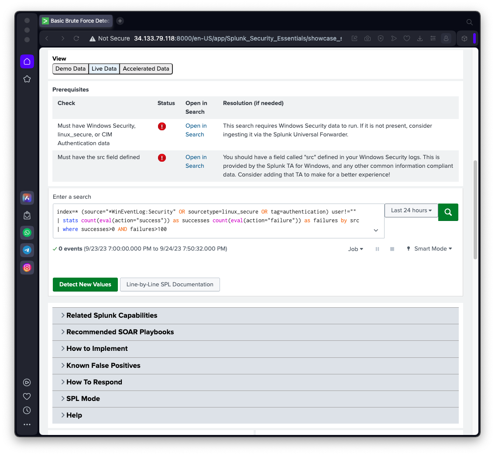Open history clock in the sidebar
This screenshot has width=495, height=455.
[x=27, y=410]
